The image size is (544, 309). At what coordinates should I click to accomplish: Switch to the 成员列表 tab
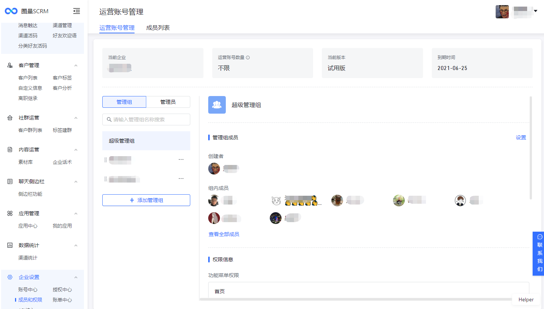[158, 28]
